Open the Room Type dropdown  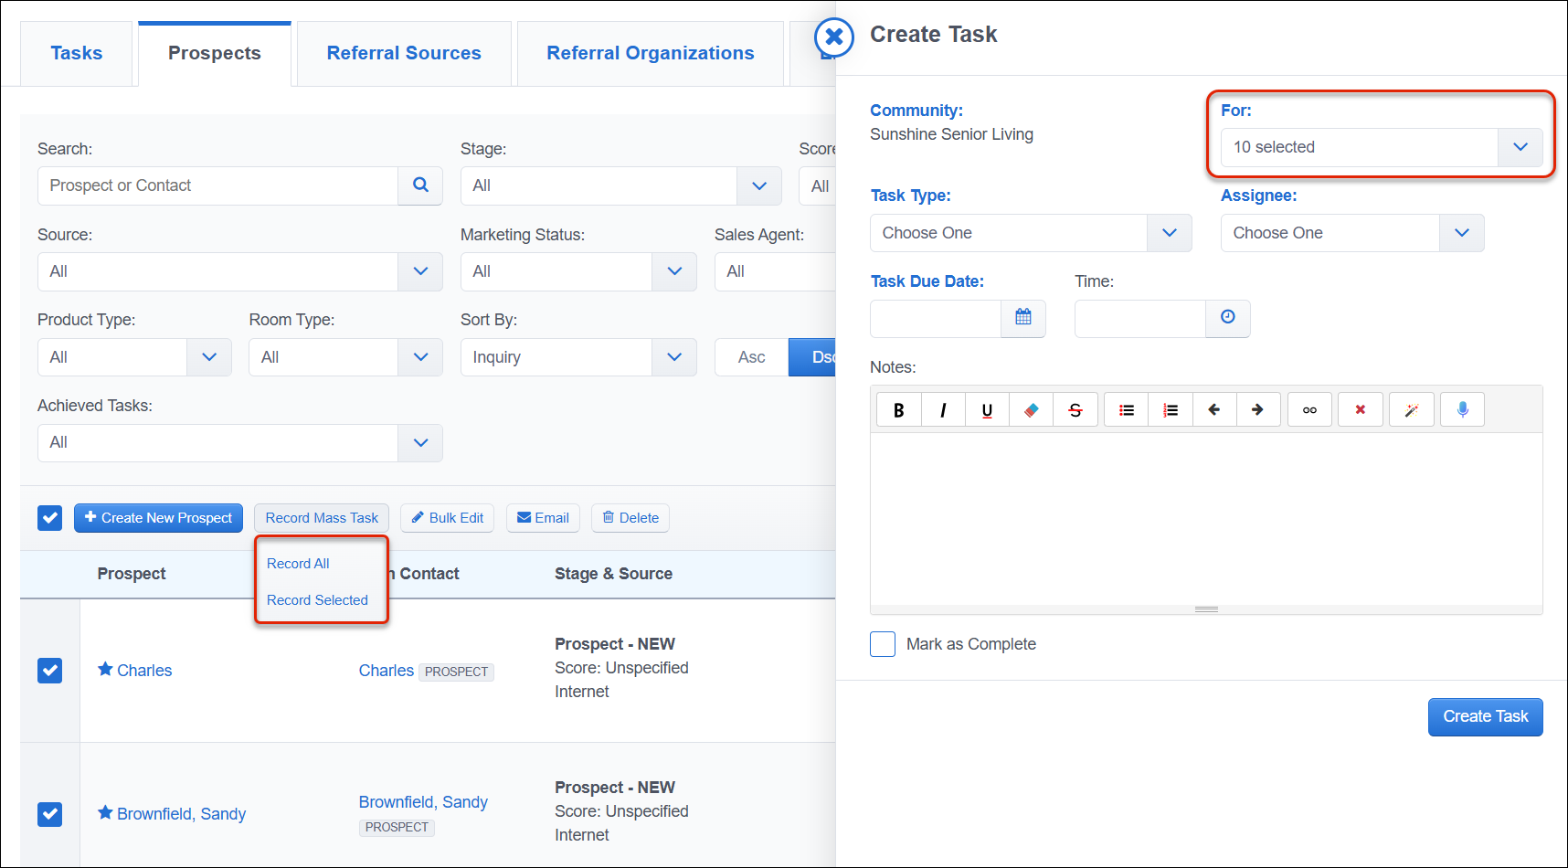pyautogui.click(x=345, y=357)
